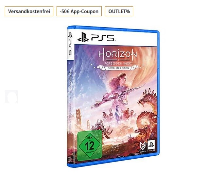The width and height of the screenshot is (208, 176).
Task: Click the Horizon title logo
Action: pyautogui.click(x=117, y=54)
